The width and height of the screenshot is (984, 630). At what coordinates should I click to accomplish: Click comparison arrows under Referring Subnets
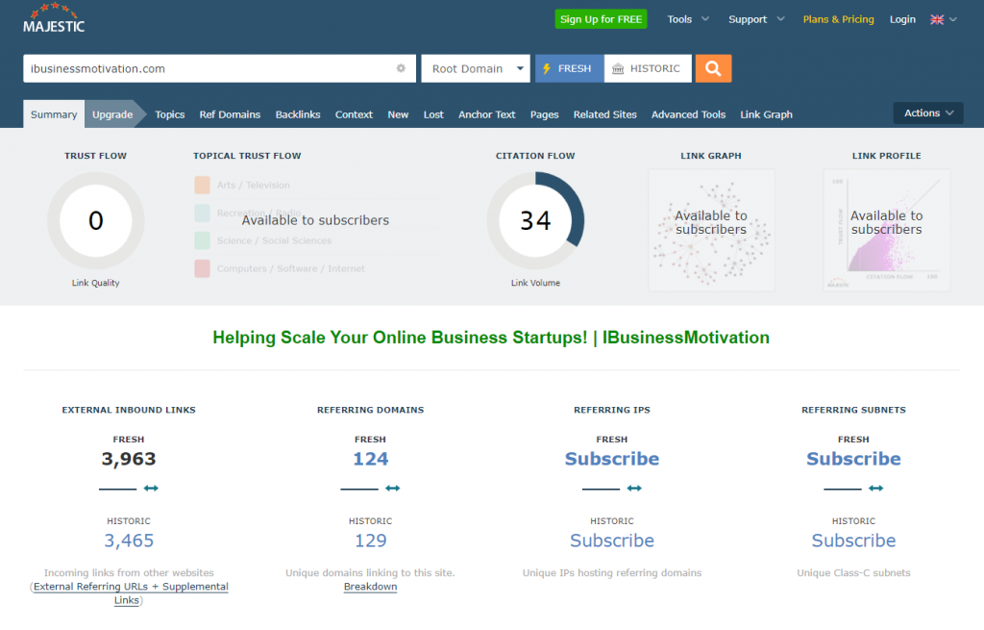[875, 488]
